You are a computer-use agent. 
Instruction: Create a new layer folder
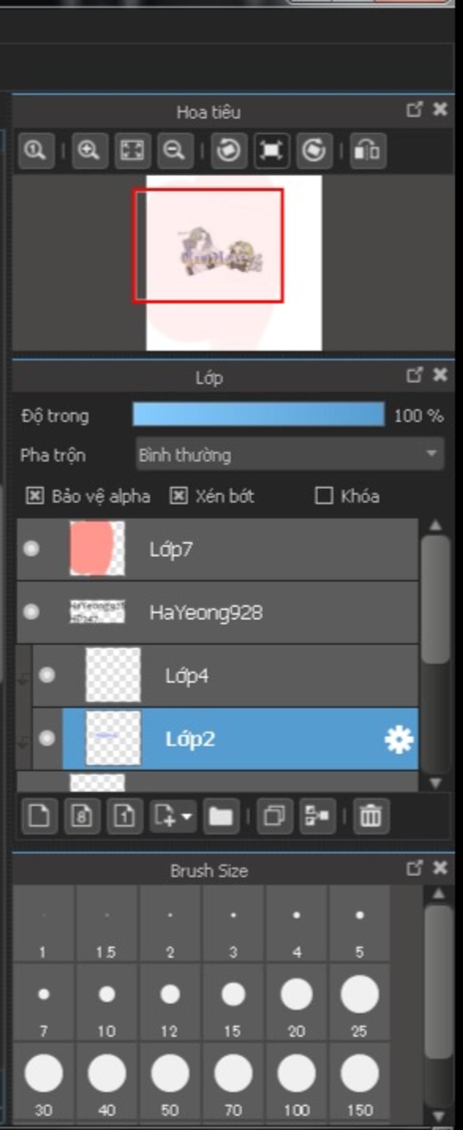221,816
